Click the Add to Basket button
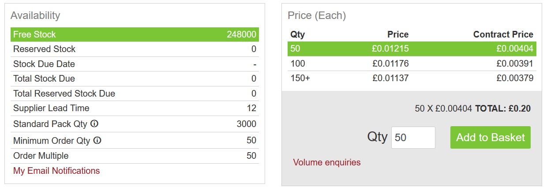This screenshot has width=547, height=191. pyautogui.click(x=490, y=138)
